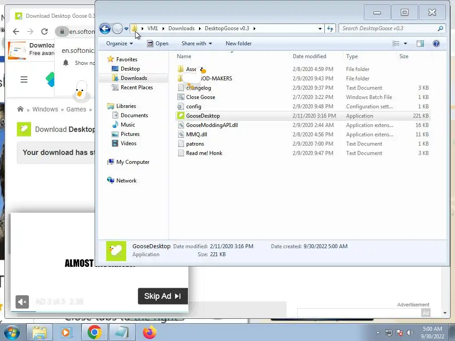The image size is (455, 341).
Task: Refresh the Explorer folder view
Action: click(330, 28)
